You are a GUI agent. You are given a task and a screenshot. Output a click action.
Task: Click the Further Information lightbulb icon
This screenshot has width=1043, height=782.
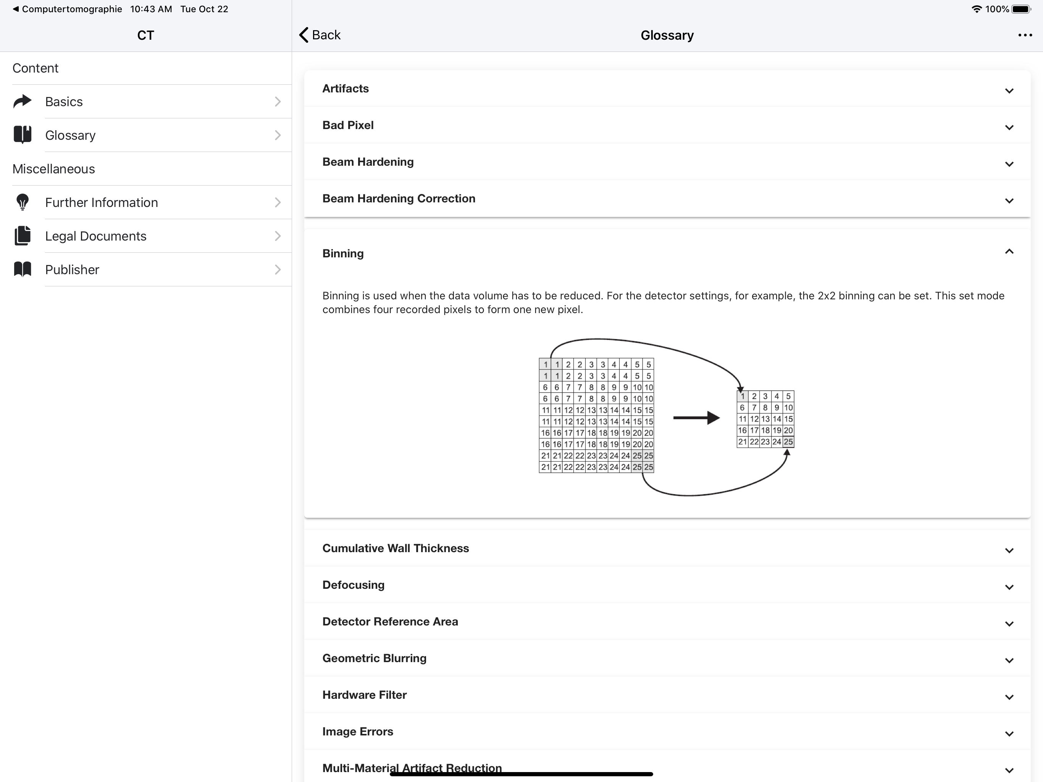[x=22, y=202]
